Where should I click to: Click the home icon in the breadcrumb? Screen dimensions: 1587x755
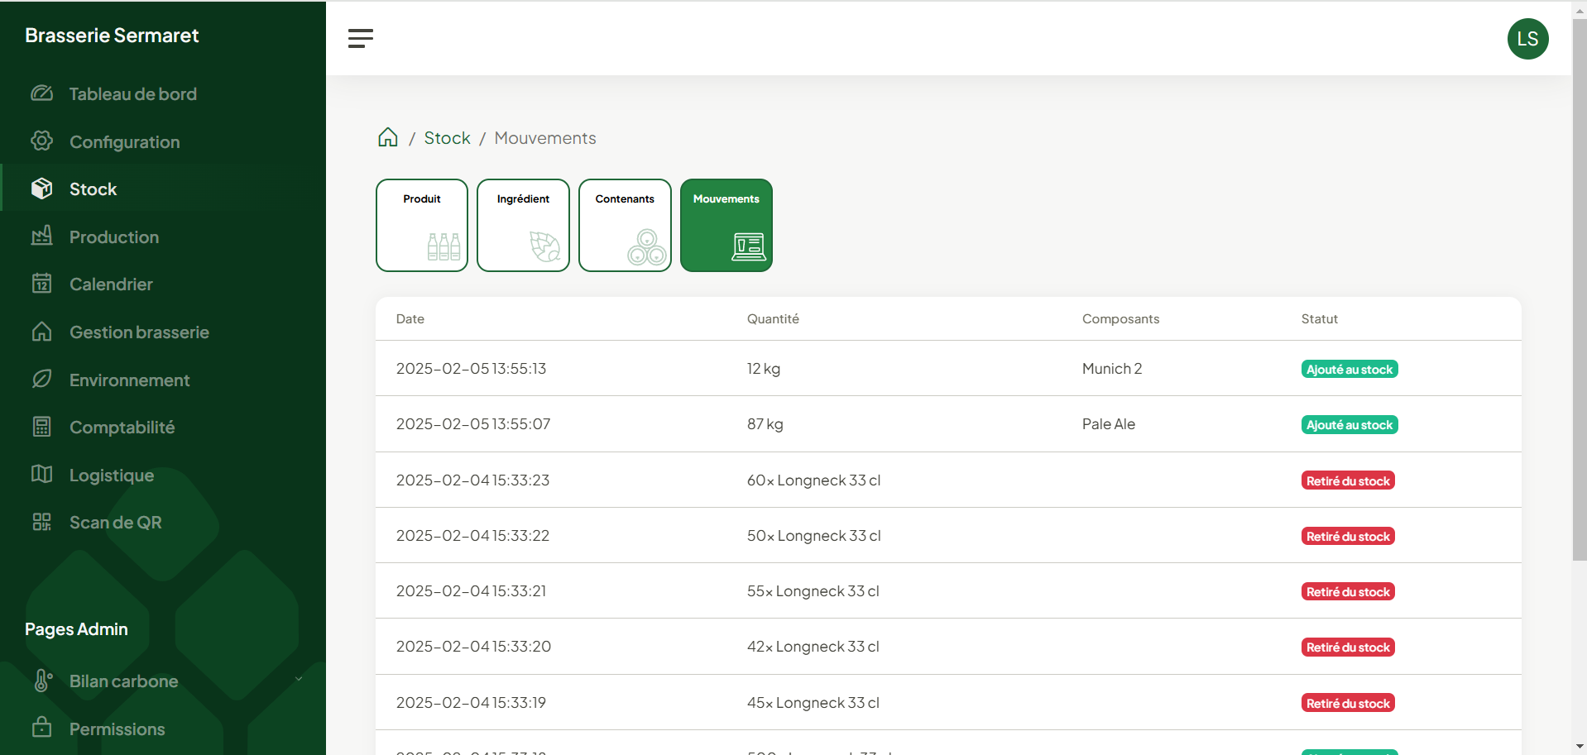click(387, 137)
